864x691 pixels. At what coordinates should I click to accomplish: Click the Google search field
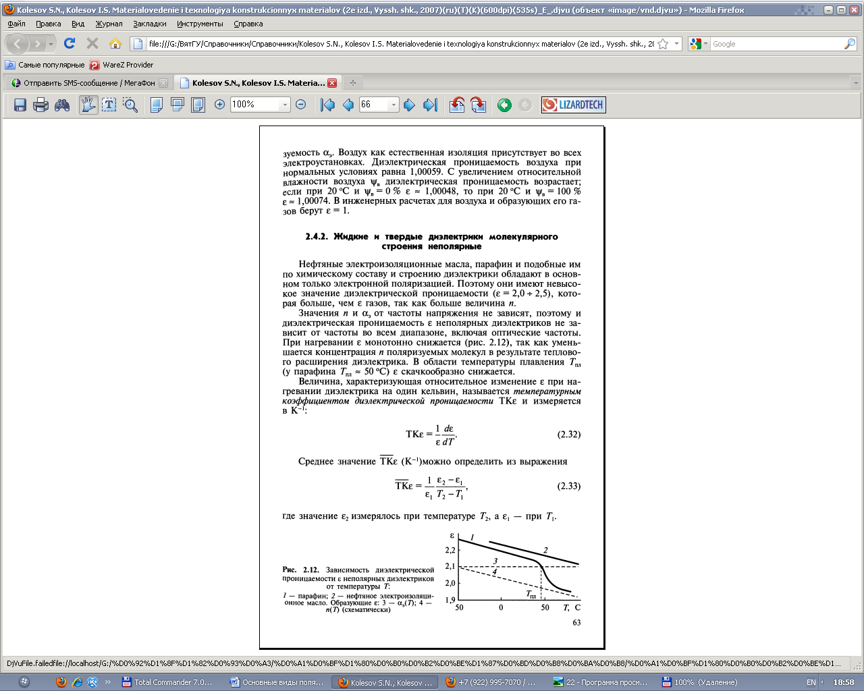[x=776, y=44]
